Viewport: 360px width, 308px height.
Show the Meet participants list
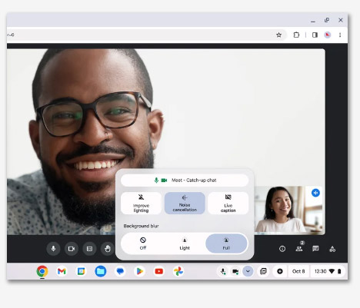click(x=299, y=249)
